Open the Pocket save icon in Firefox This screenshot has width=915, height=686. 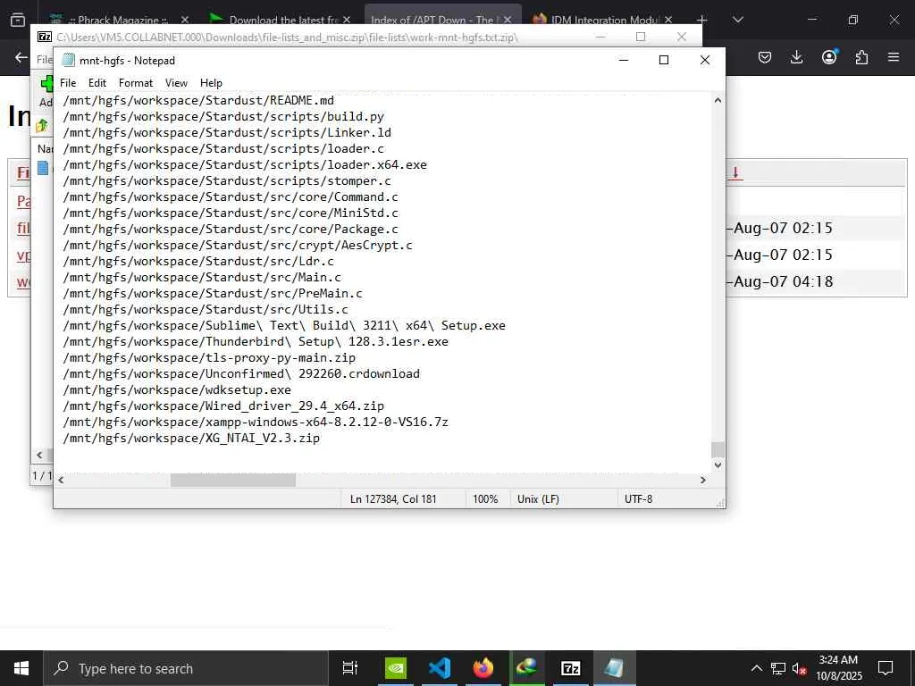(765, 57)
